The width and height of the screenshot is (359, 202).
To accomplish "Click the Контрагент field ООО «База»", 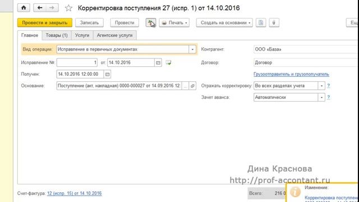I will click(306, 49).
